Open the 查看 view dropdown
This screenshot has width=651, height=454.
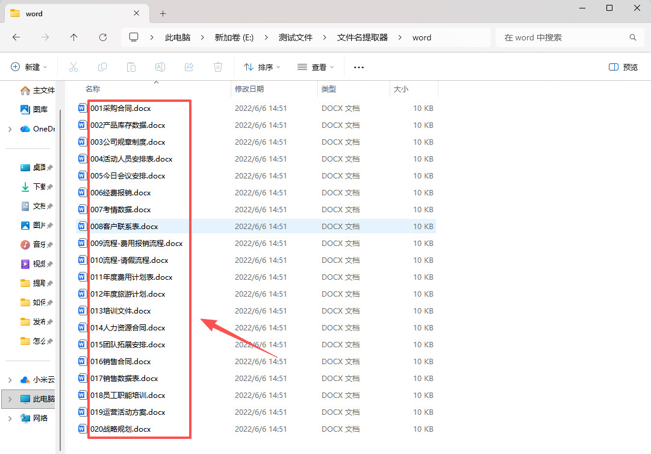pos(316,67)
